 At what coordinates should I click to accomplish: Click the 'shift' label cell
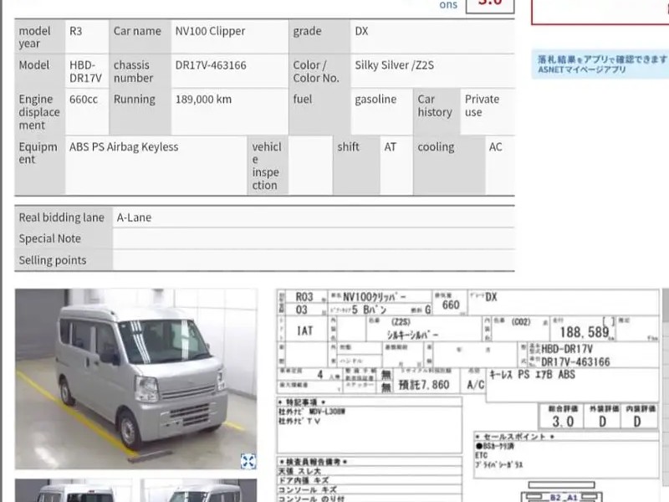pos(356,166)
